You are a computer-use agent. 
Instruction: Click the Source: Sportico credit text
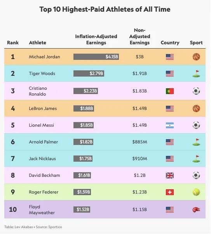(x=49, y=227)
